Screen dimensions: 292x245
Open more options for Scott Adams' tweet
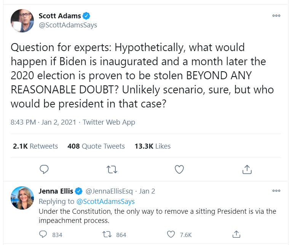pos(276,16)
